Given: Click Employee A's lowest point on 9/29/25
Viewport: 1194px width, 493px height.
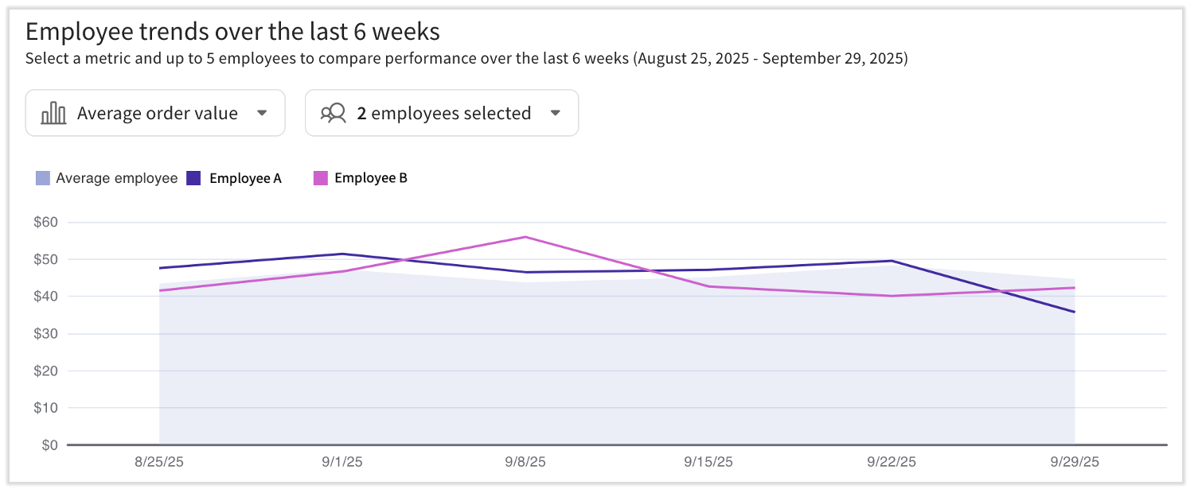Looking at the screenshot, I should (1075, 312).
